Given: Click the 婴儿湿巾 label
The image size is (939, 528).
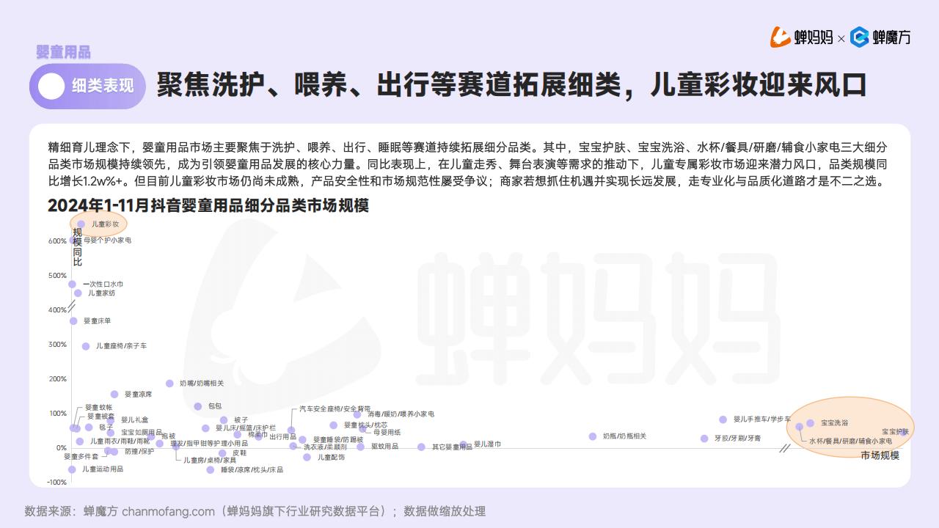Looking at the screenshot, I should point(487,444).
